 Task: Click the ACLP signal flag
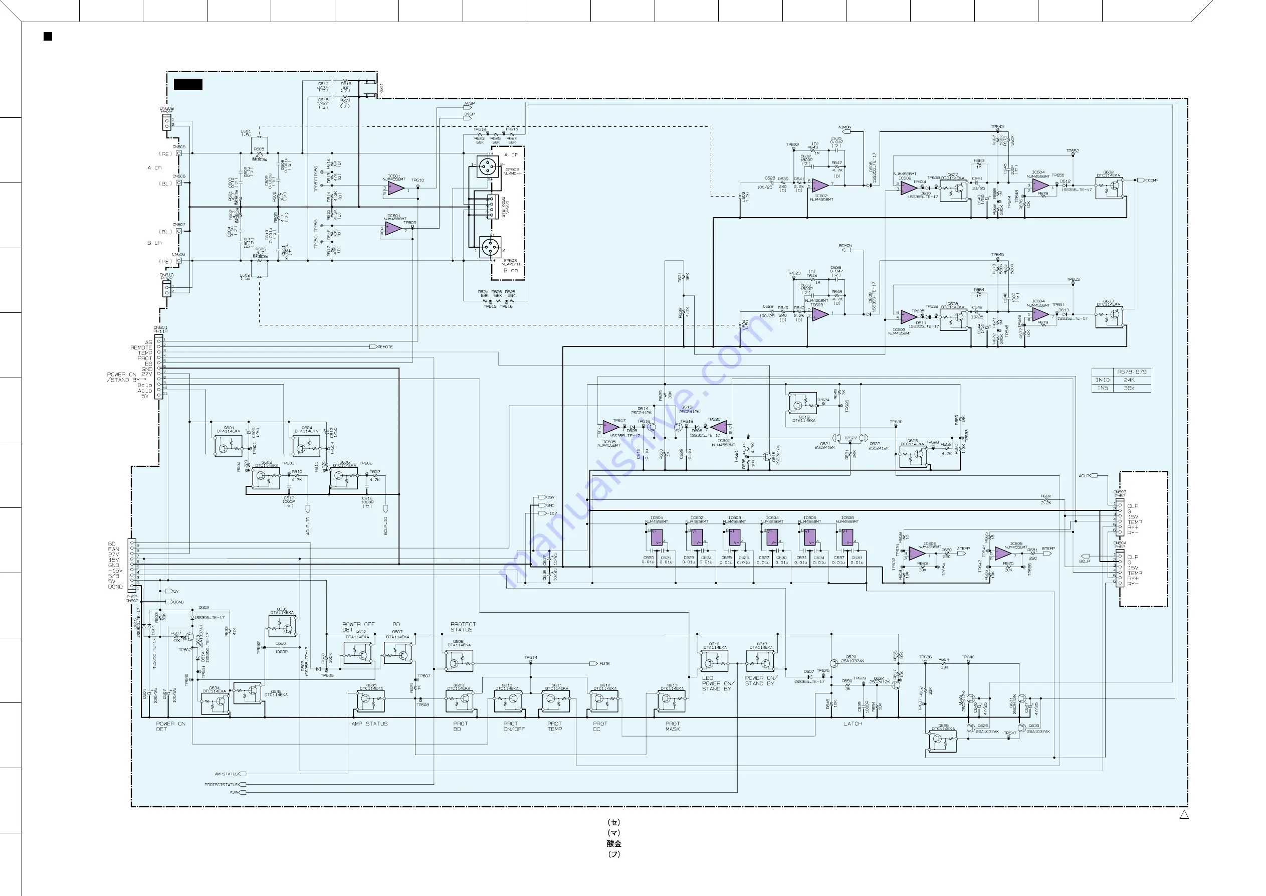[1094, 476]
